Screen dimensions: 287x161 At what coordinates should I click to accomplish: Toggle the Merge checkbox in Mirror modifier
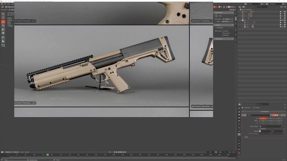[x=260, y=131]
